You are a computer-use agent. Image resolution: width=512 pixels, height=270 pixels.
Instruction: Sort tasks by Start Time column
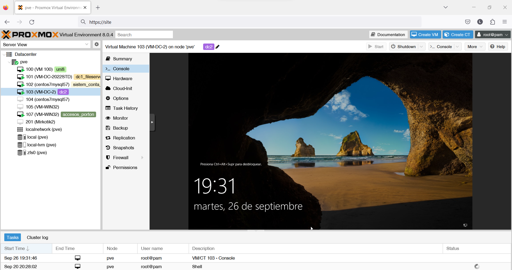tap(26, 248)
